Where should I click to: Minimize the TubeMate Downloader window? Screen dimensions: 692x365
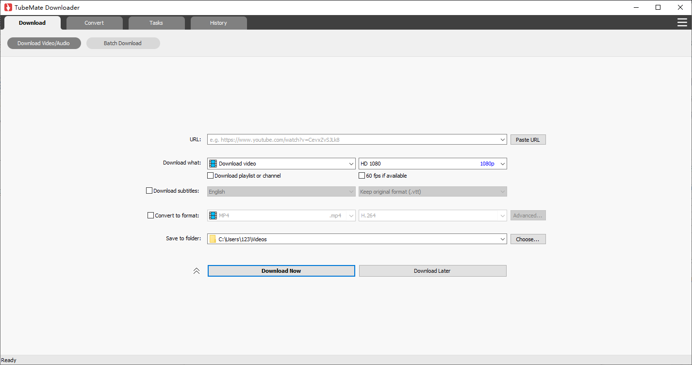636,7
